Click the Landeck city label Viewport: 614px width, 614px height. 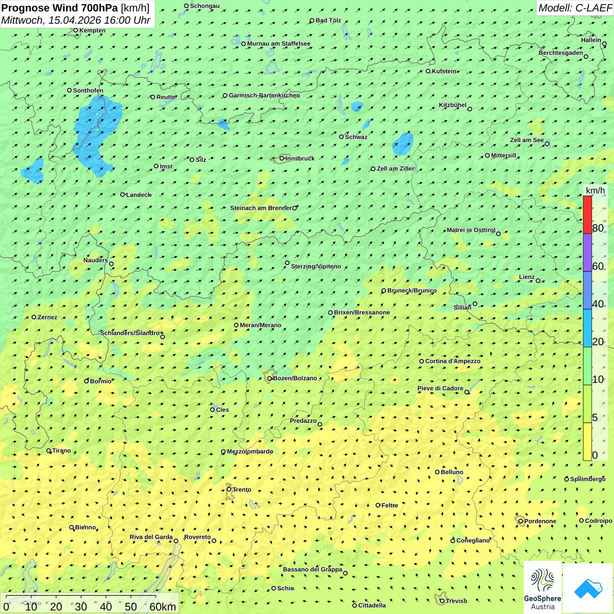(139, 195)
